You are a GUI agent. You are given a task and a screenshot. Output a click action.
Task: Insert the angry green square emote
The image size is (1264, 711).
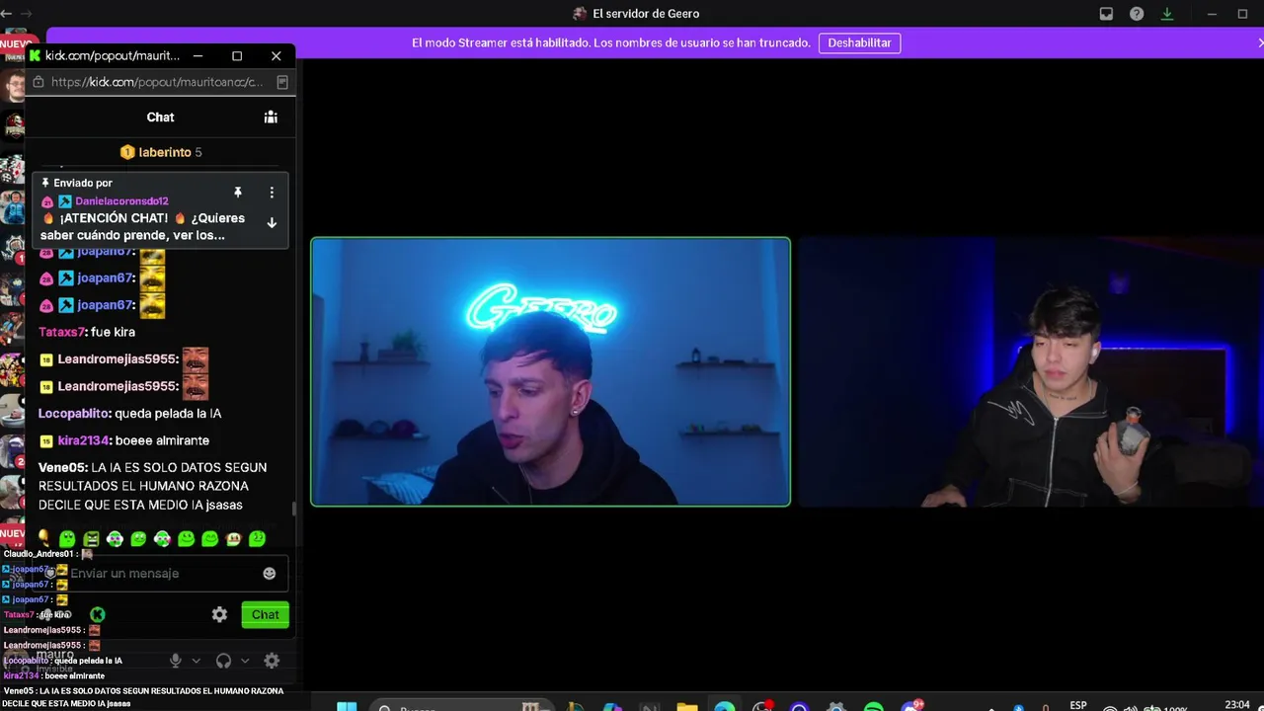(91, 538)
